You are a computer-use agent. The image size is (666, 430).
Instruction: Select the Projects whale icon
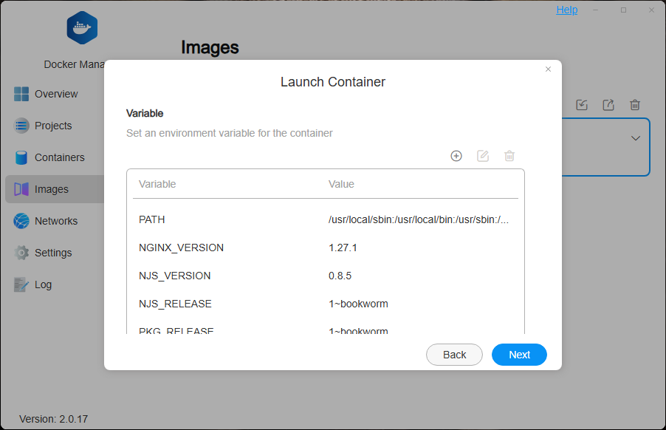[22, 126]
